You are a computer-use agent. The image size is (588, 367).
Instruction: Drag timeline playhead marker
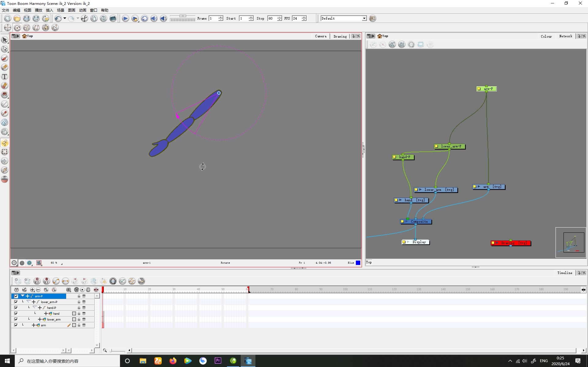tap(103, 289)
